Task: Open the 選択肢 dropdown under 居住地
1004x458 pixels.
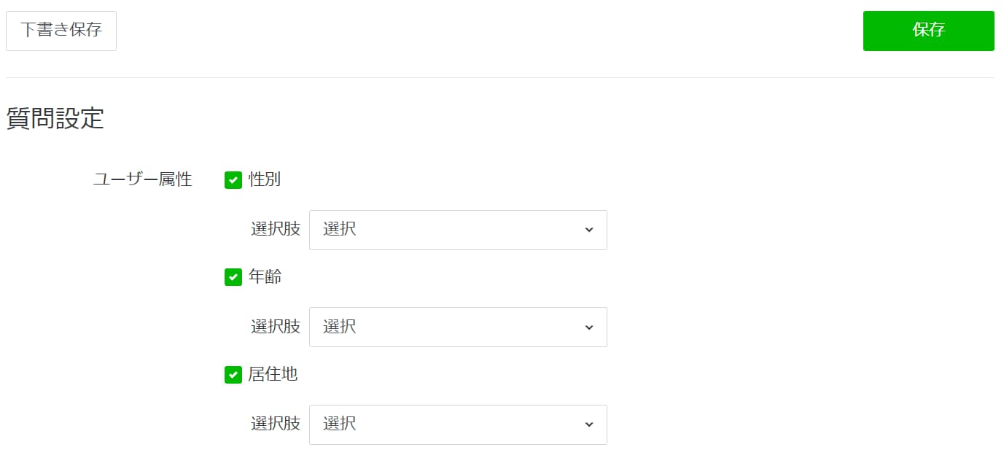Action: tap(458, 424)
